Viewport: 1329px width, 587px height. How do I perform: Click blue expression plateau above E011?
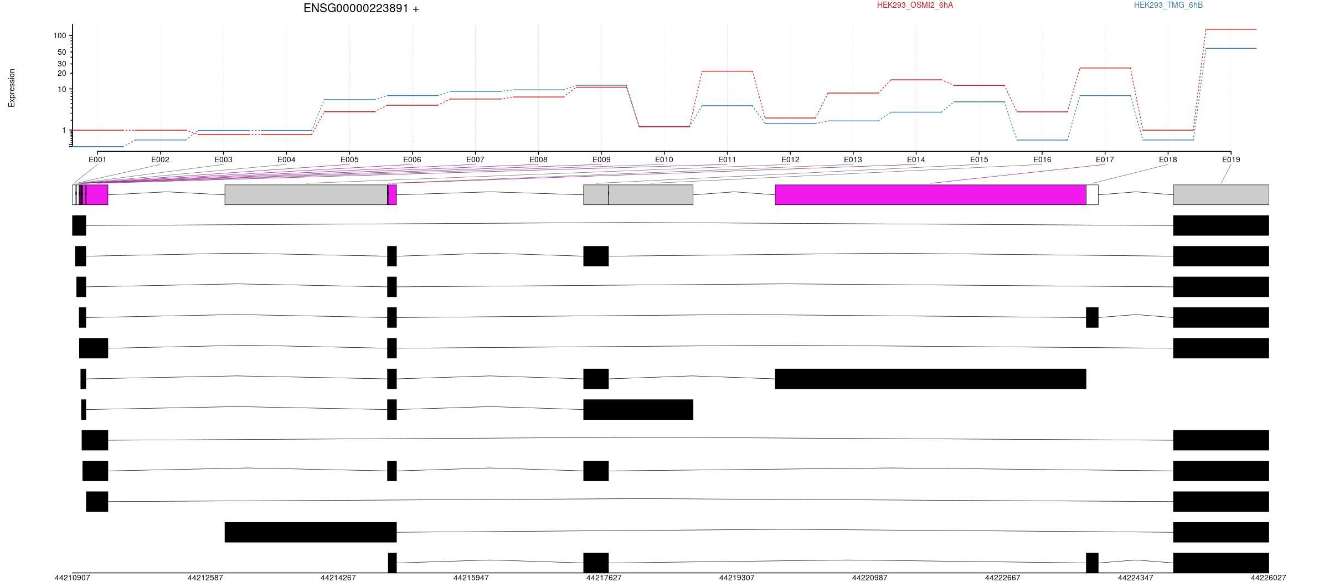pyautogui.click(x=727, y=106)
